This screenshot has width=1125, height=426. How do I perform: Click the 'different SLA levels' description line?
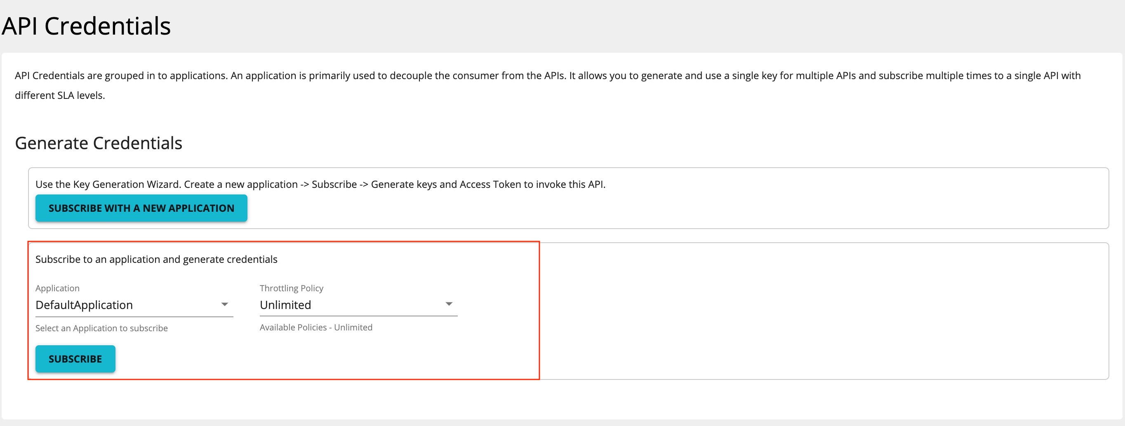(x=60, y=95)
